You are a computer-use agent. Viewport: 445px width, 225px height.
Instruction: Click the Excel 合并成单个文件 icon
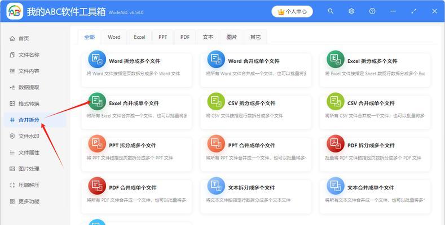(x=97, y=101)
